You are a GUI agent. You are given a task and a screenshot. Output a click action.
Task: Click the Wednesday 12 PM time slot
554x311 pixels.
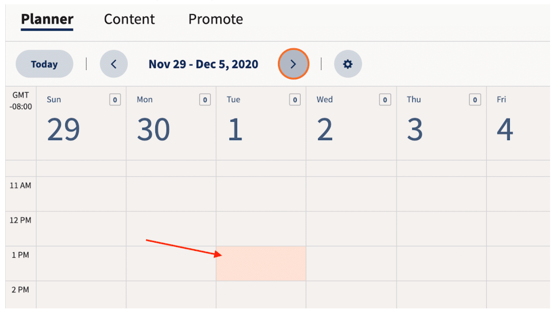[351, 229]
